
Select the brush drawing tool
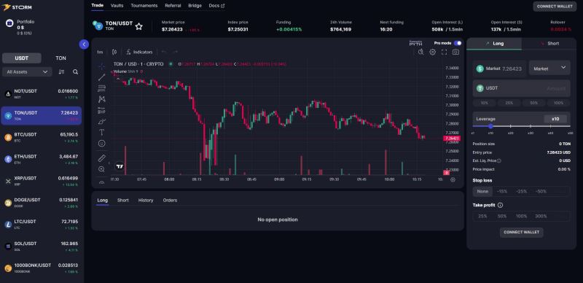pyautogui.click(x=101, y=121)
